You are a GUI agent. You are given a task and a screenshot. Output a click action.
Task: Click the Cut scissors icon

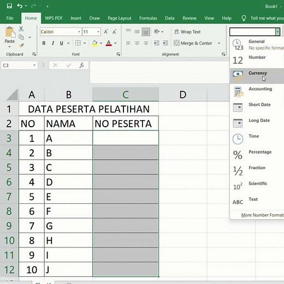pos(21,28)
